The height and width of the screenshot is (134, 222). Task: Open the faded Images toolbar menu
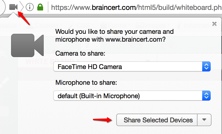point(153,25)
